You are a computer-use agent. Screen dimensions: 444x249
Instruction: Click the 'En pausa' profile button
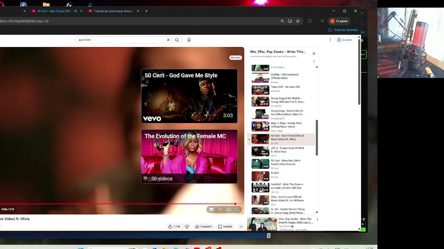point(339,21)
